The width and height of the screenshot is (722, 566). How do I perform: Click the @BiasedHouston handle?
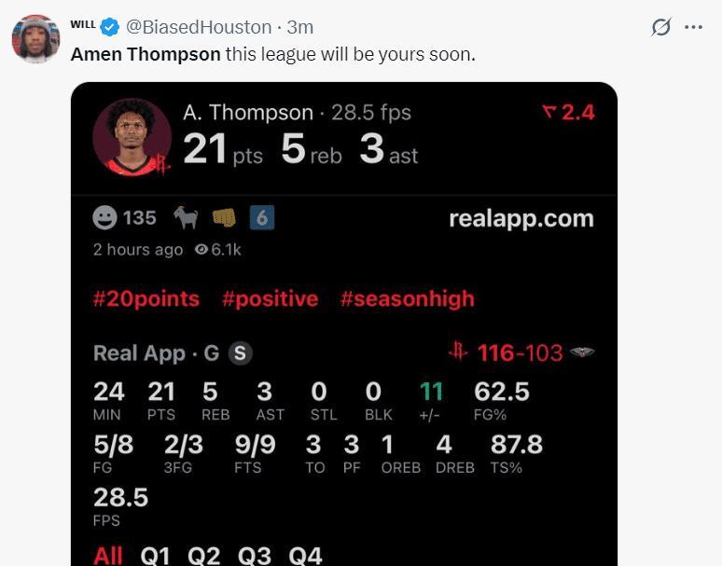pos(199,27)
